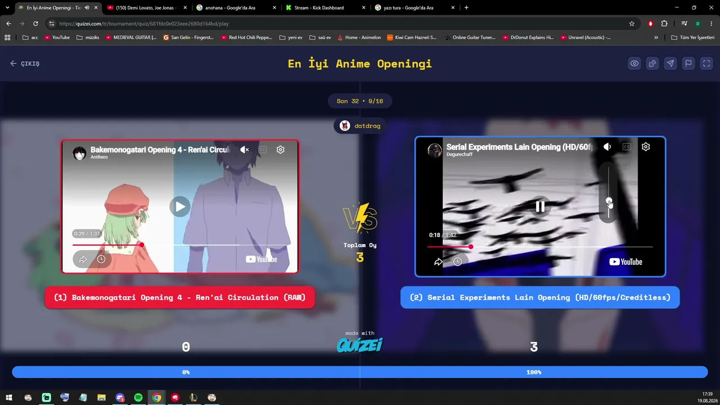Screen dimensions: 720x405
Task: Open the Chrome three-dot menu
Action: (712, 24)
